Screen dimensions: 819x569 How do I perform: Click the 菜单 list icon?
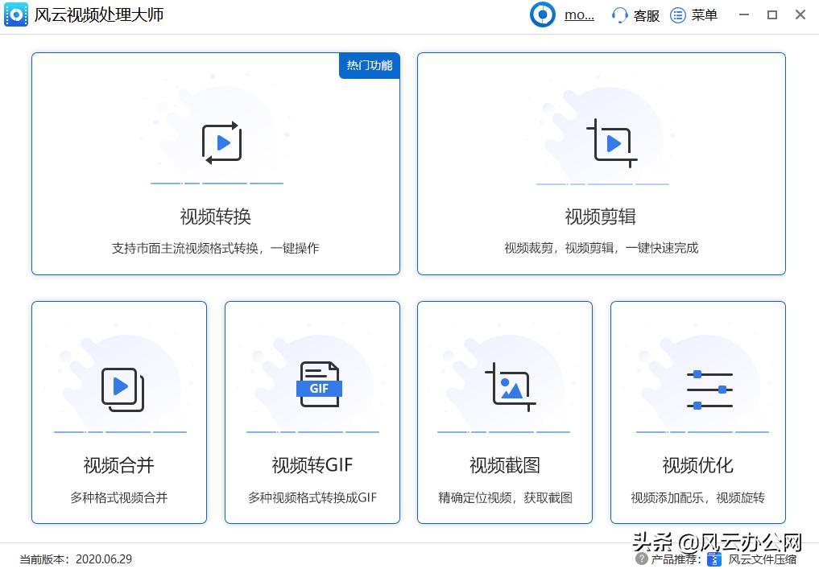click(677, 14)
